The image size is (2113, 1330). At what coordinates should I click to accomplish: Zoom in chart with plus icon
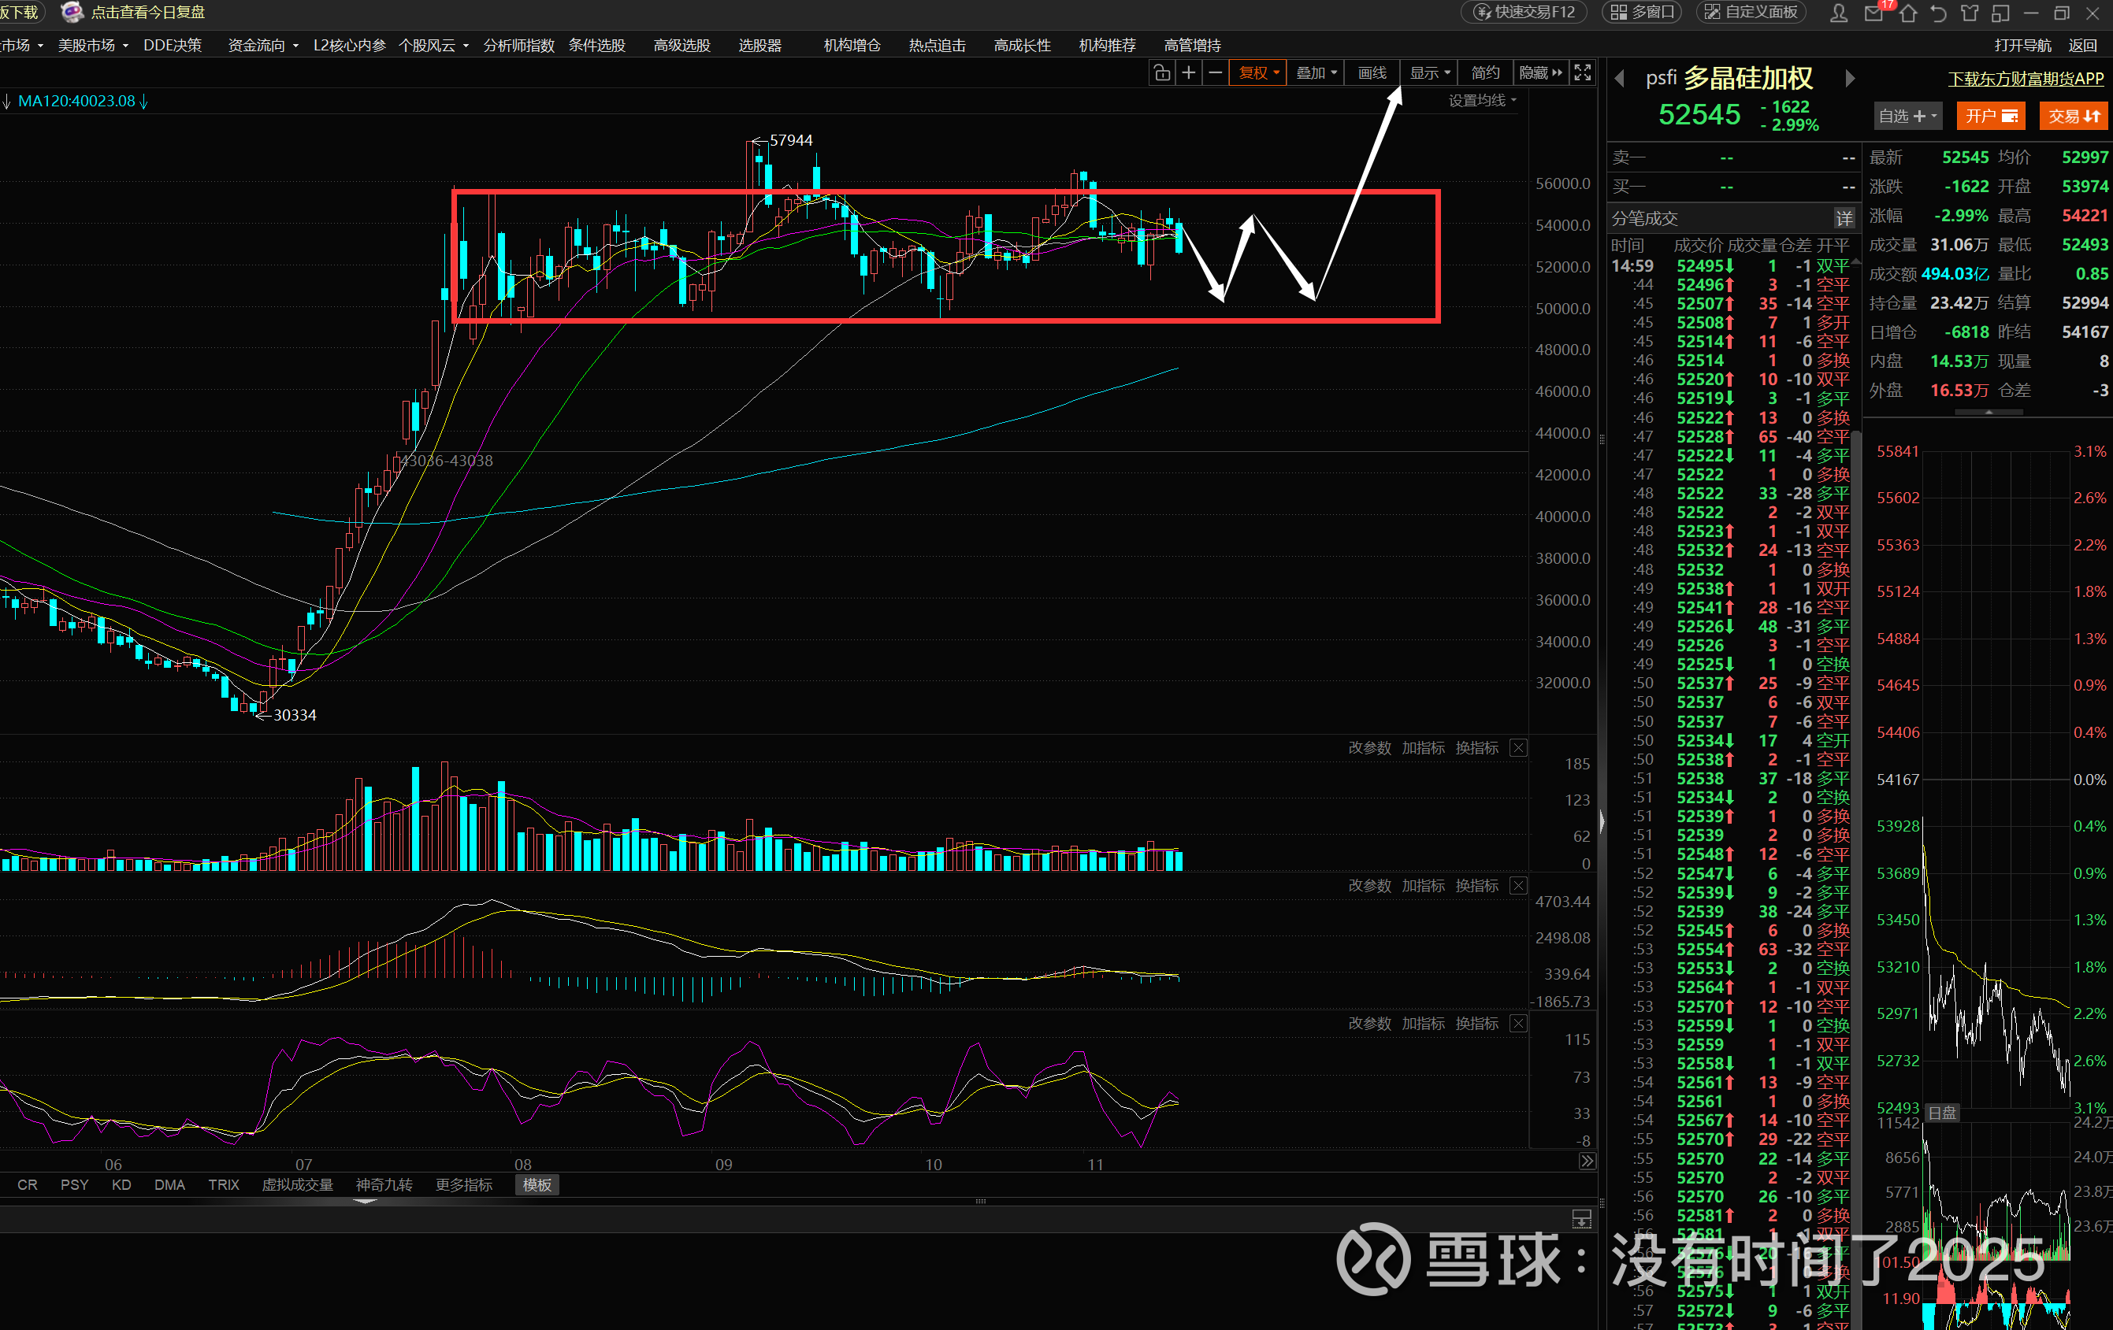(1188, 72)
